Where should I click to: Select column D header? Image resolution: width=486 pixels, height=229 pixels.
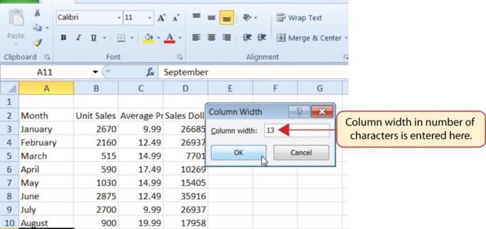point(186,88)
